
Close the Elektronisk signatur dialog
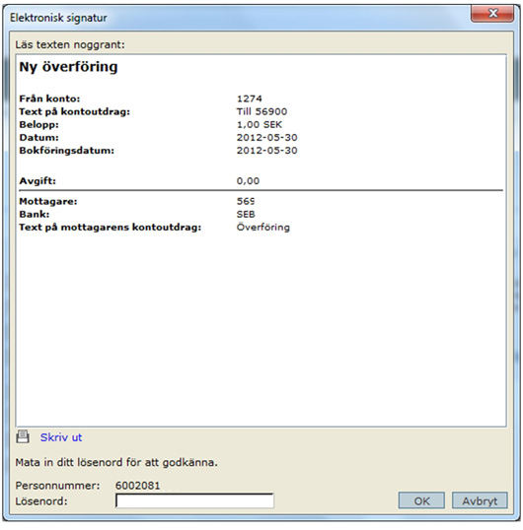tap(492, 14)
